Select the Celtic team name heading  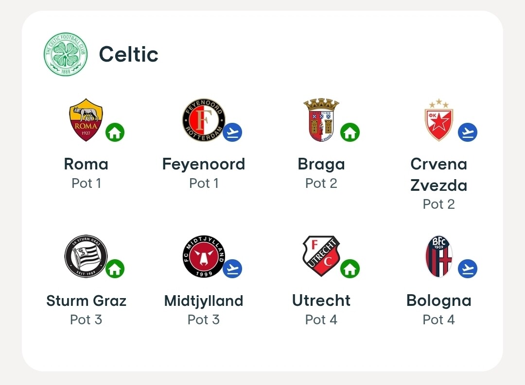129,54
